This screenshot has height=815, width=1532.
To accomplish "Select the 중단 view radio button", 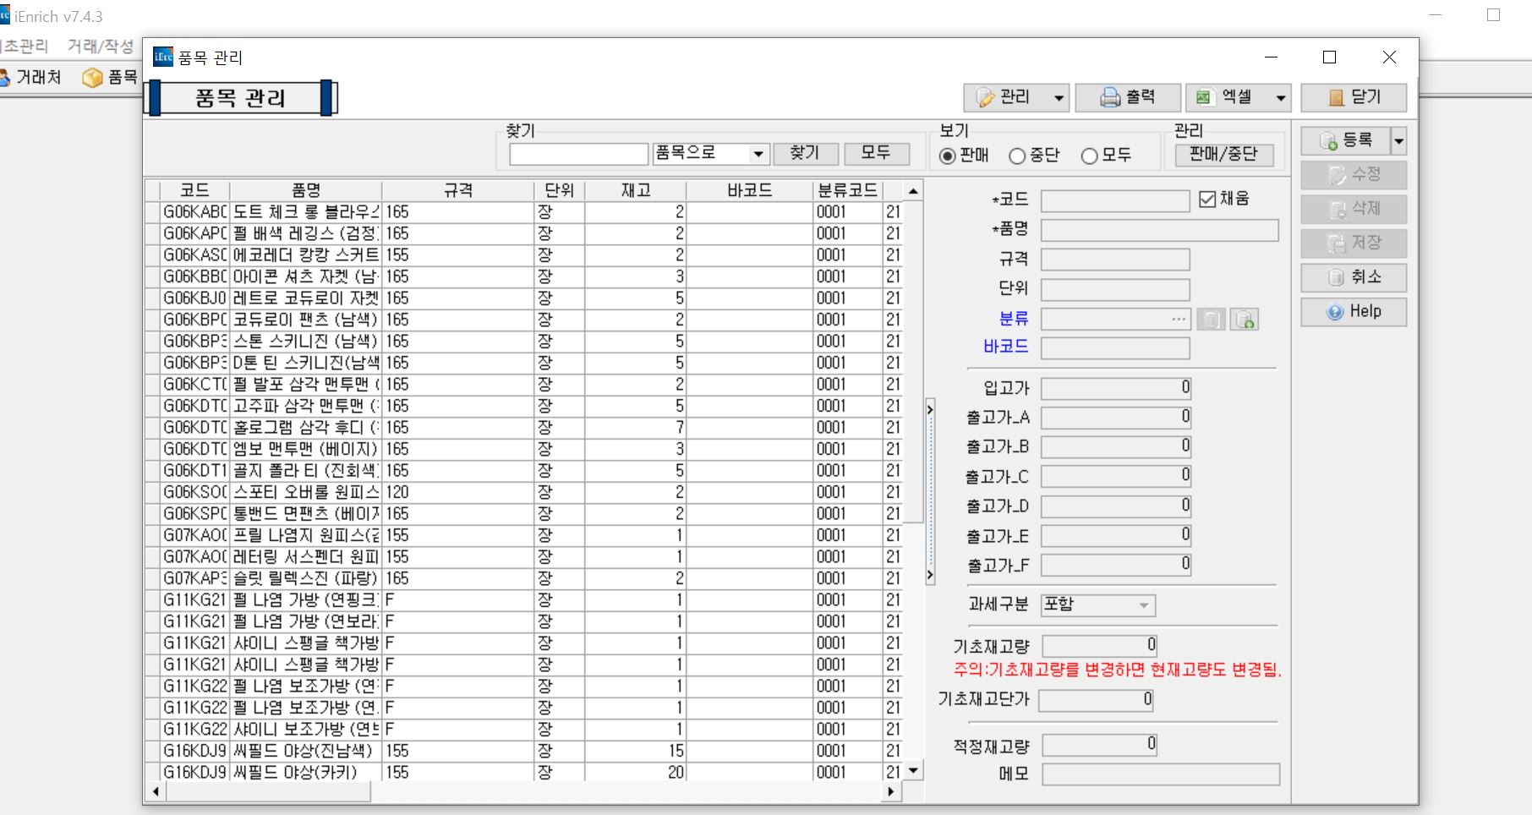I will [x=1017, y=156].
